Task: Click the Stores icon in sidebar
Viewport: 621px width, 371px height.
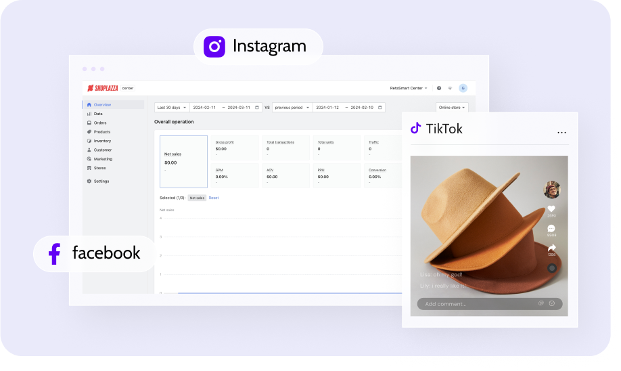Action: tap(89, 168)
